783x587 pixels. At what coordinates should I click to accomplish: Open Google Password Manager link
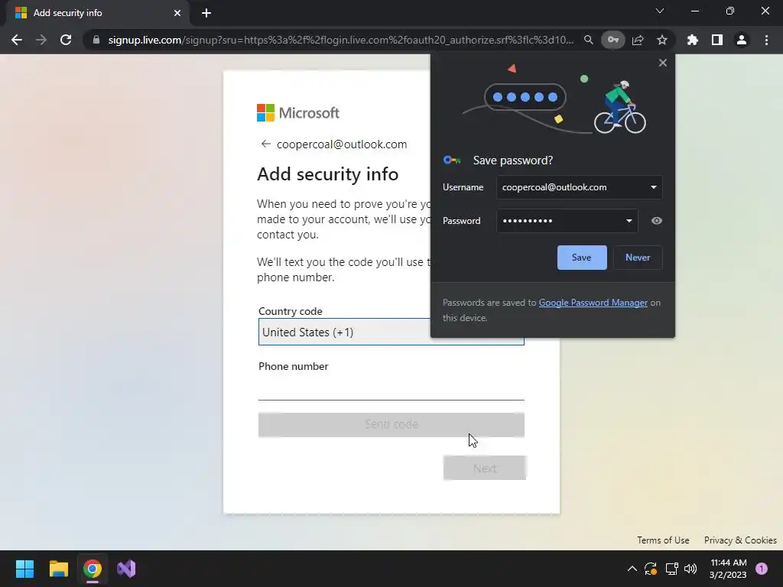point(593,303)
